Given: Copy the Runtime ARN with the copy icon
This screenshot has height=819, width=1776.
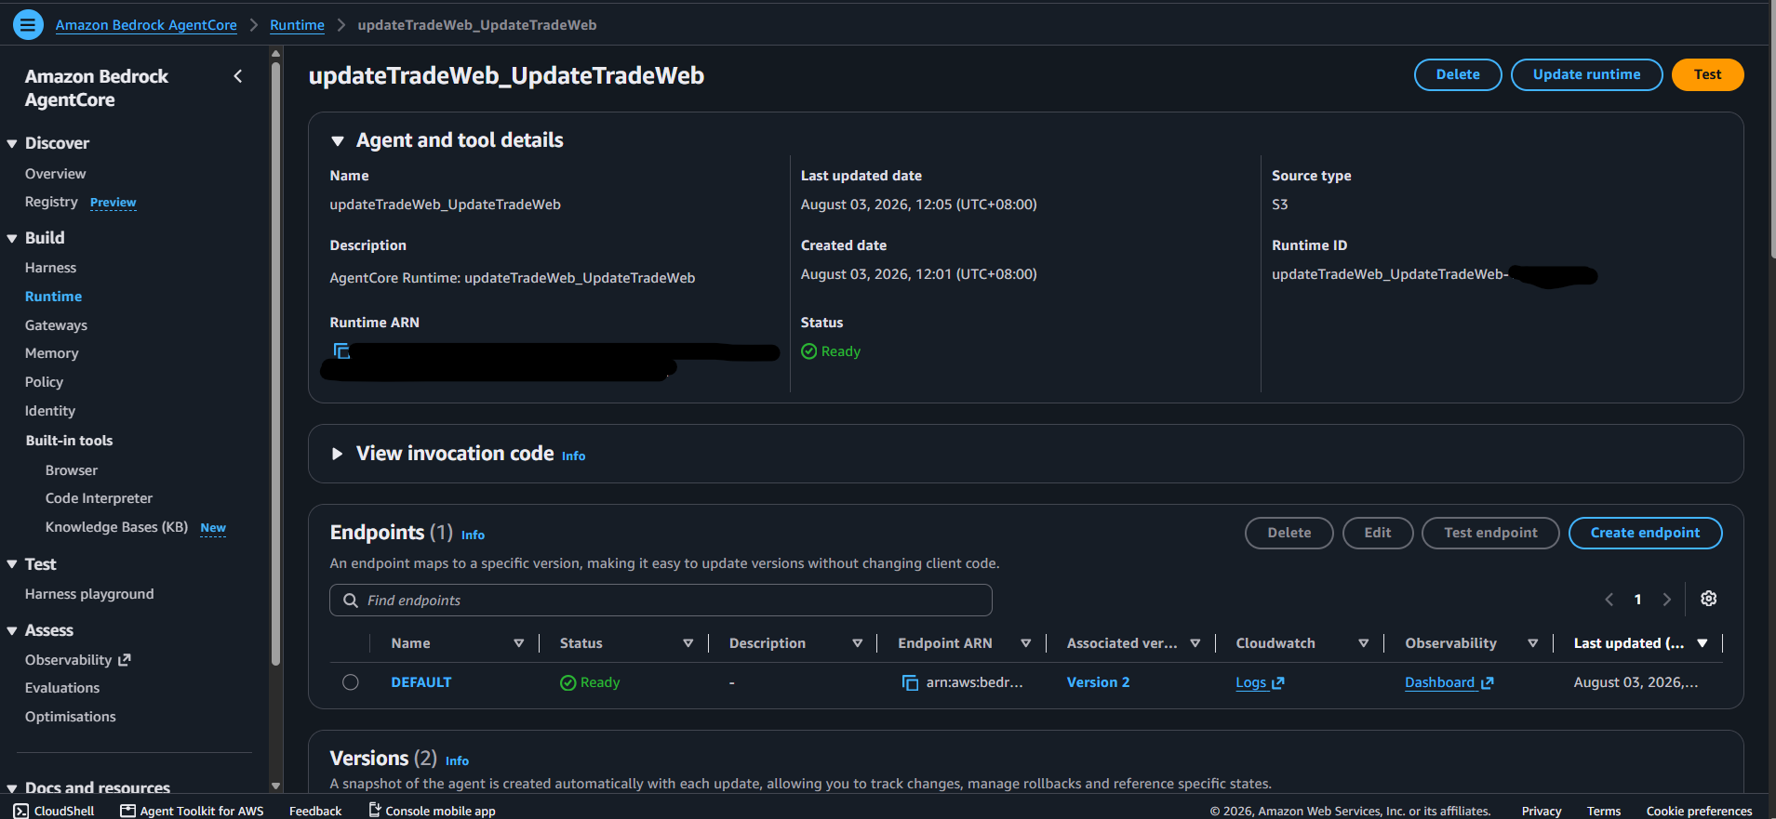Looking at the screenshot, I should click(341, 350).
